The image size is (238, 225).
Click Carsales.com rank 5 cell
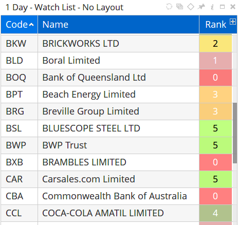point(215,179)
